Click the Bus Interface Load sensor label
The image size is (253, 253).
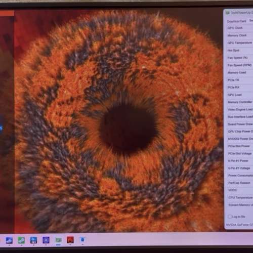(x=240, y=117)
